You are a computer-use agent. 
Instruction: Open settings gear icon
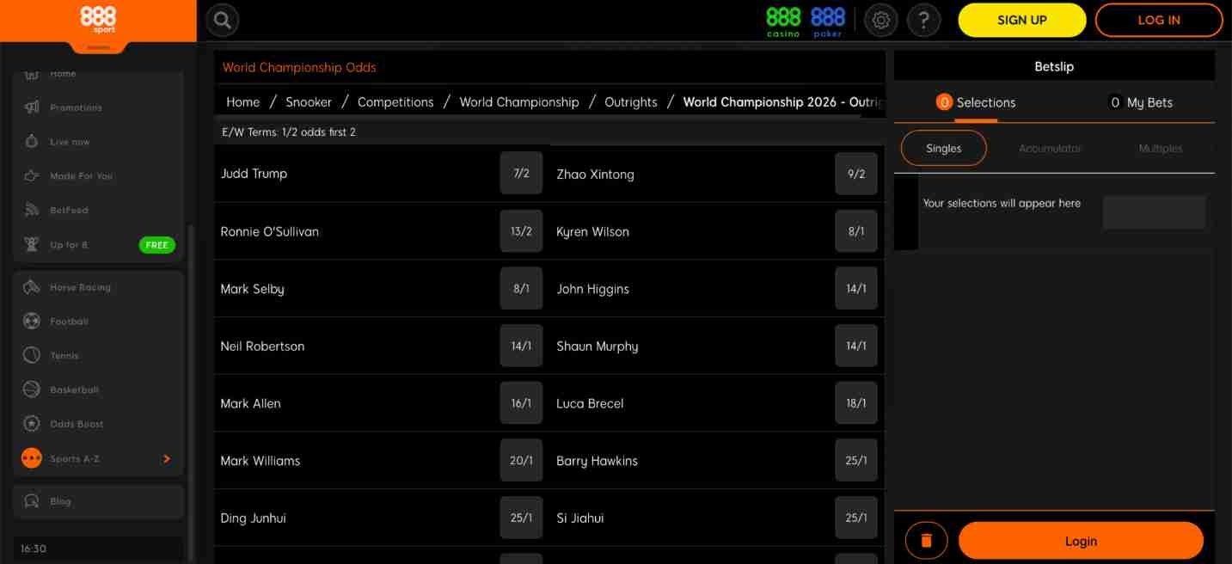click(x=880, y=20)
